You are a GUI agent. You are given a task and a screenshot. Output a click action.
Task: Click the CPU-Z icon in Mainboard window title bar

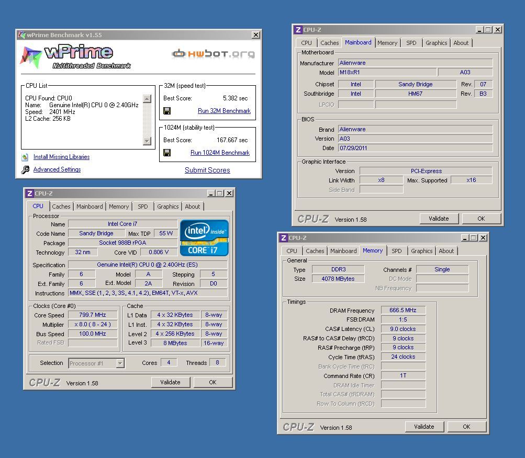[298, 30]
